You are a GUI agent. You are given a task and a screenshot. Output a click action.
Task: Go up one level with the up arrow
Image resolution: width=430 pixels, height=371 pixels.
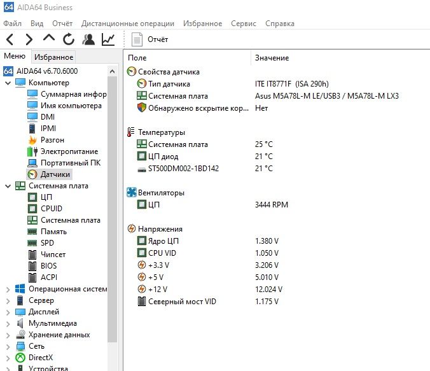click(x=49, y=38)
